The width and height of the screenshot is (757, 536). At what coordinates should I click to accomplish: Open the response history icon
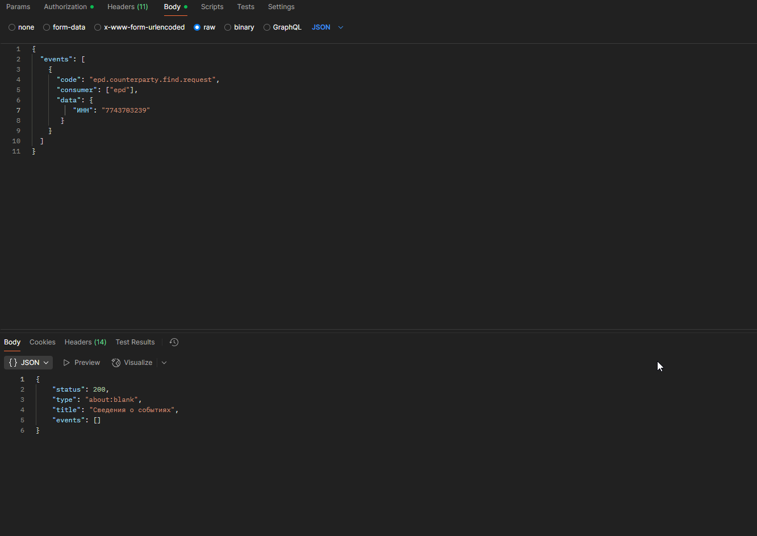pyautogui.click(x=174, y=342)
